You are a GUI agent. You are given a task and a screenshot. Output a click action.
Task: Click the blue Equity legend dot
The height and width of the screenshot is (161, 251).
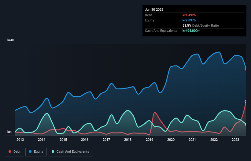(x=30, y=152)
